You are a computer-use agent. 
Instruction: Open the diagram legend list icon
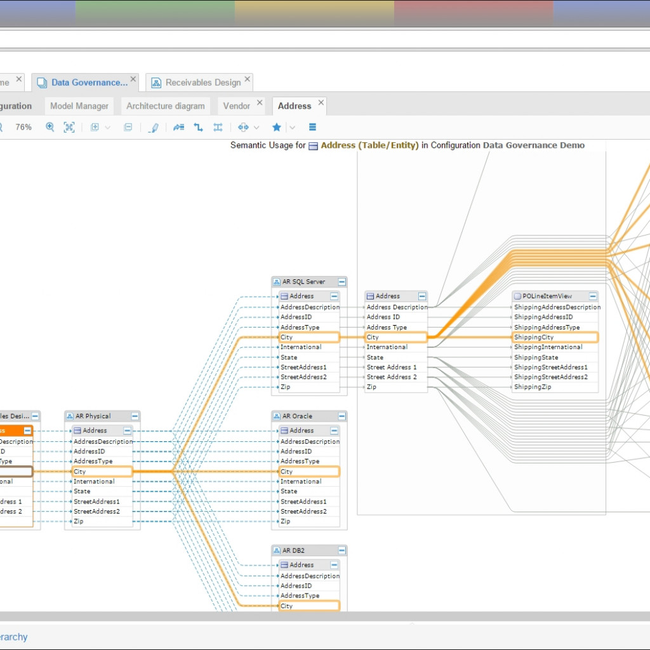(313, 127)
